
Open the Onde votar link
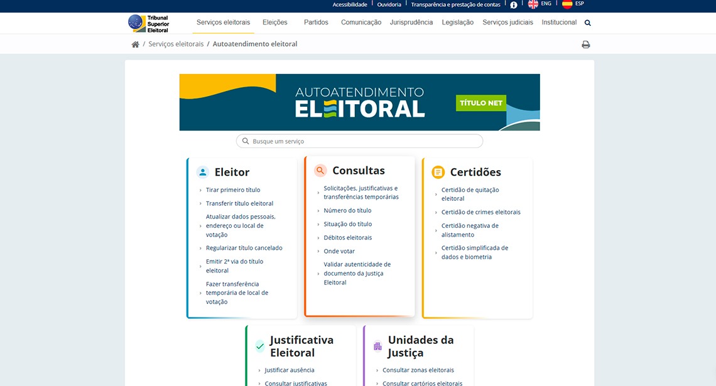point(339,251)
